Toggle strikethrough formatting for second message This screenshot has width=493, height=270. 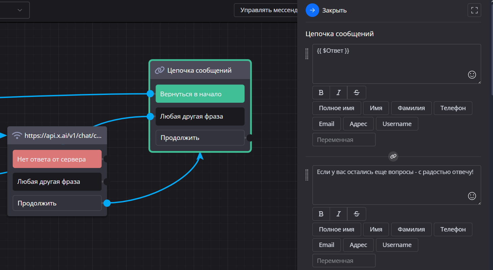click(356, 214)
